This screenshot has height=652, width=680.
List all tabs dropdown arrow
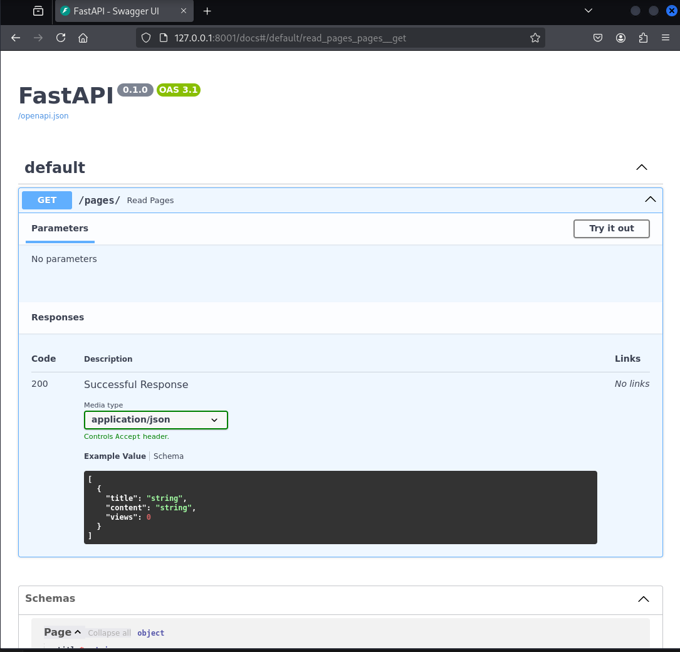pos(588,11)
